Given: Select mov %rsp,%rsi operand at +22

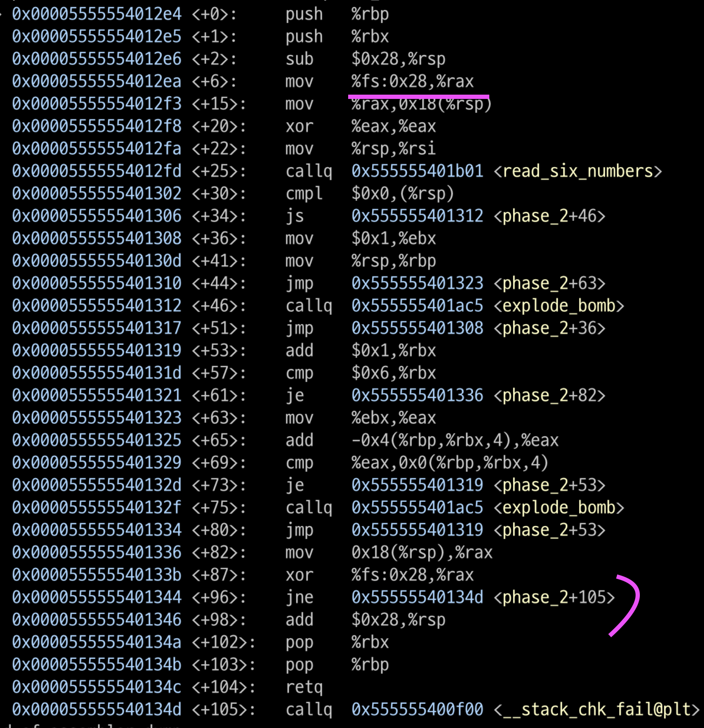Looking at the screenshot, I should tap(393, 149).
